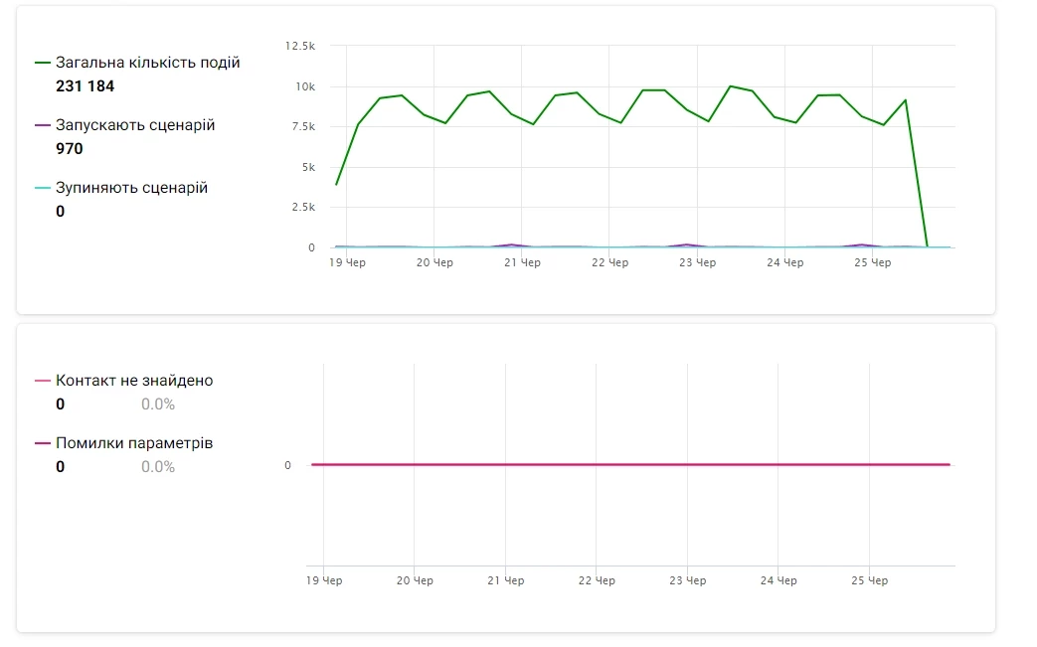Click total events value 231 184
Screen dimensions: 1037x647
click(85, 86)
